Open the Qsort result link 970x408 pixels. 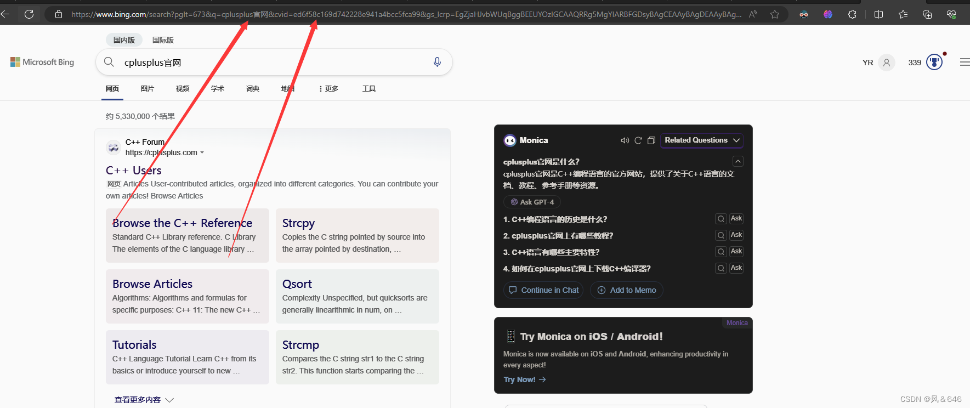(x=297, y=284)
